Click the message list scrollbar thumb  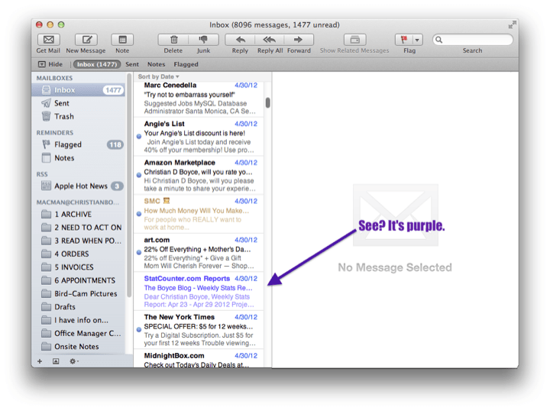(x=268, y=102)
